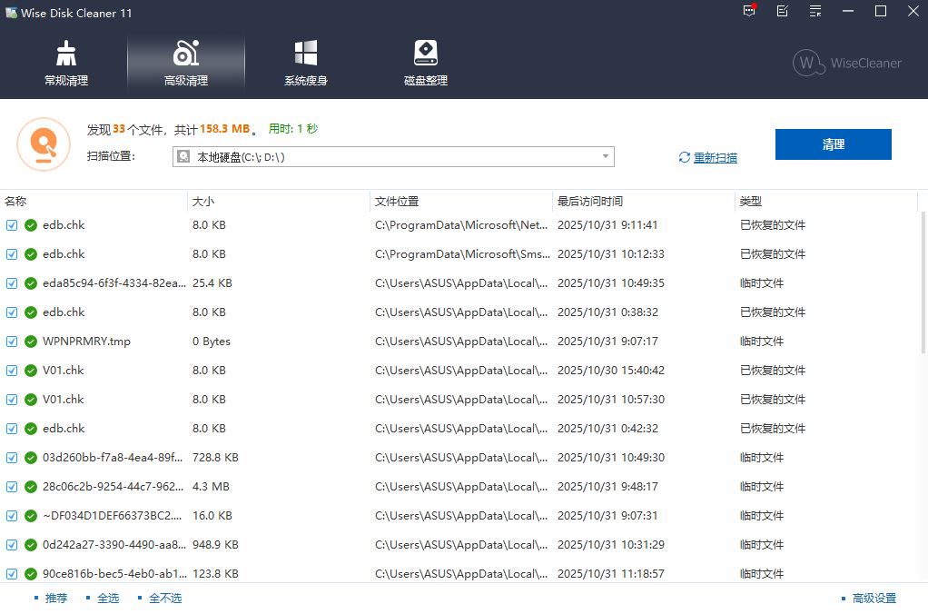928x614 pixels.
Task: Toggle checkbox for eda85c94 temp file
Action: 12,283
